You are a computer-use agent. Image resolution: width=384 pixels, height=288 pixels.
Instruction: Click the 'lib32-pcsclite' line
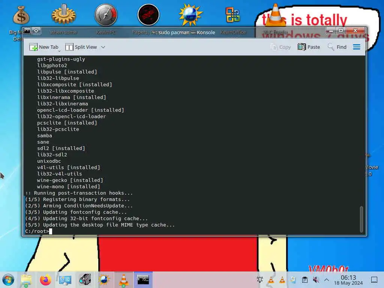(x=58, y=129)
